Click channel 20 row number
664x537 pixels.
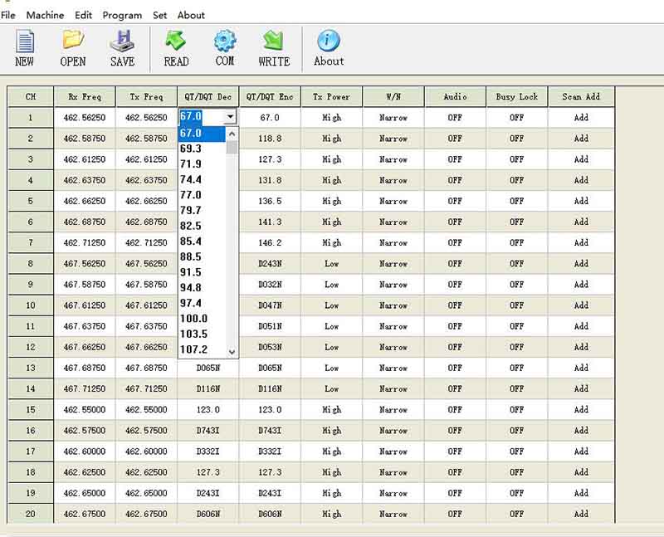coord(31,514)
